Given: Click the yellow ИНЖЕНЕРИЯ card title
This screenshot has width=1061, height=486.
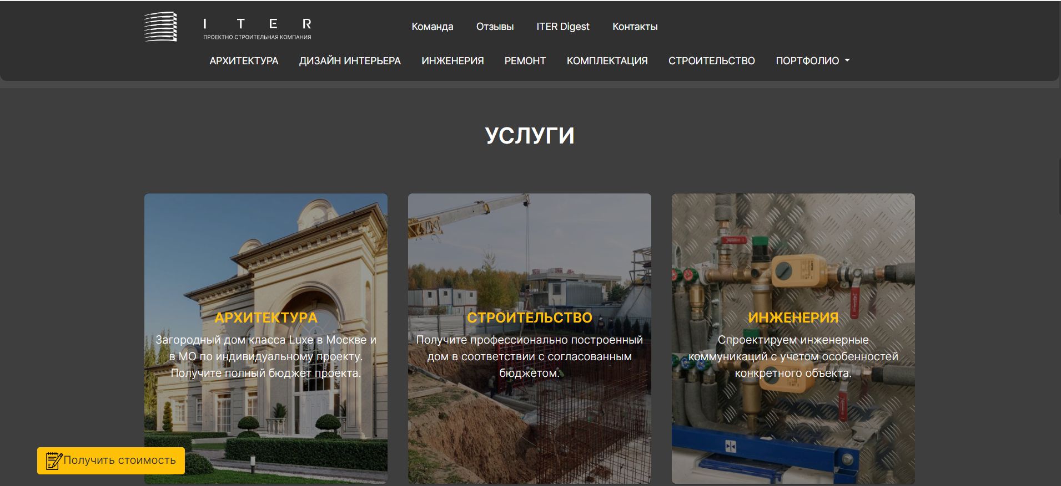Looking at the screenshot, I should click(x=793, y=318).
